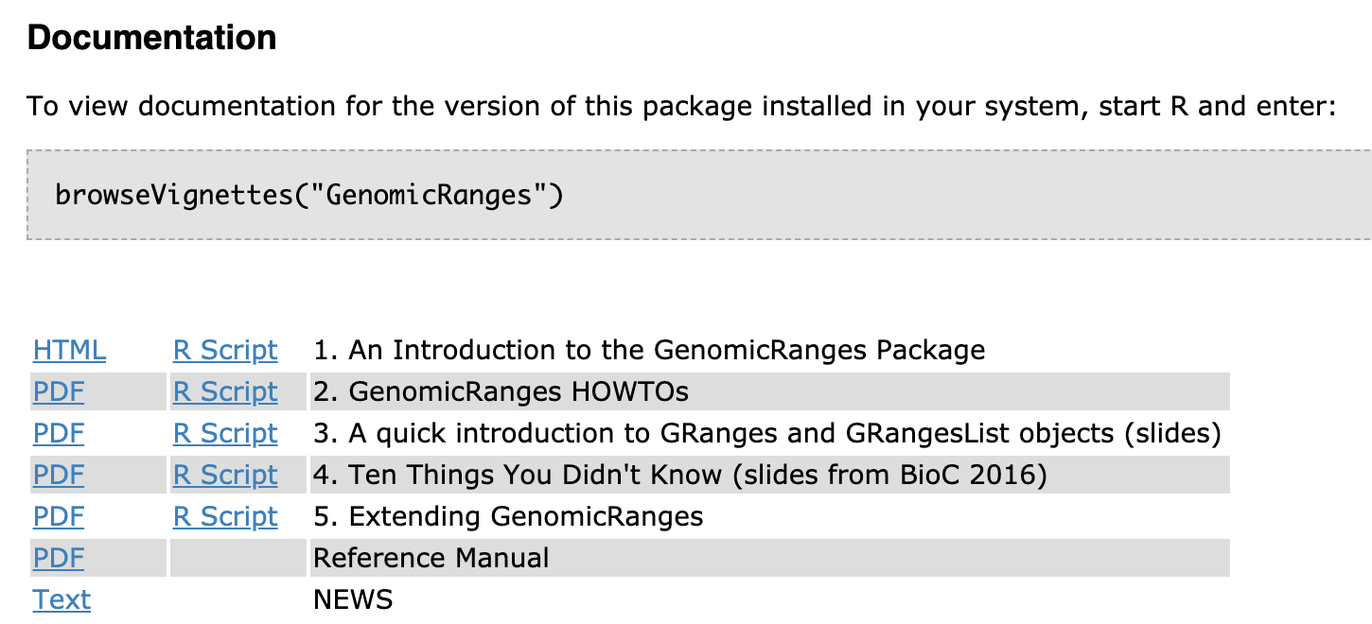
Task: Click the Documentation heading
Action: tap(151, 38)
